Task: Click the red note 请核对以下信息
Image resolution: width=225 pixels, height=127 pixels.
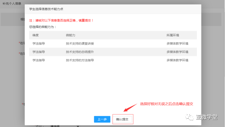Action: point(61,21)
